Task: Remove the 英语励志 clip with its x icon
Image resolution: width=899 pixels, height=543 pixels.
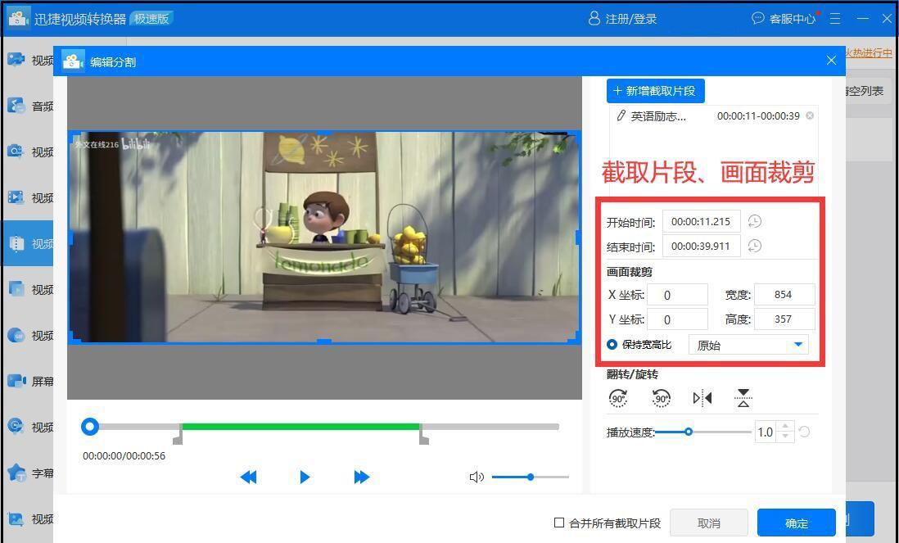Action: tap(810, 115)
